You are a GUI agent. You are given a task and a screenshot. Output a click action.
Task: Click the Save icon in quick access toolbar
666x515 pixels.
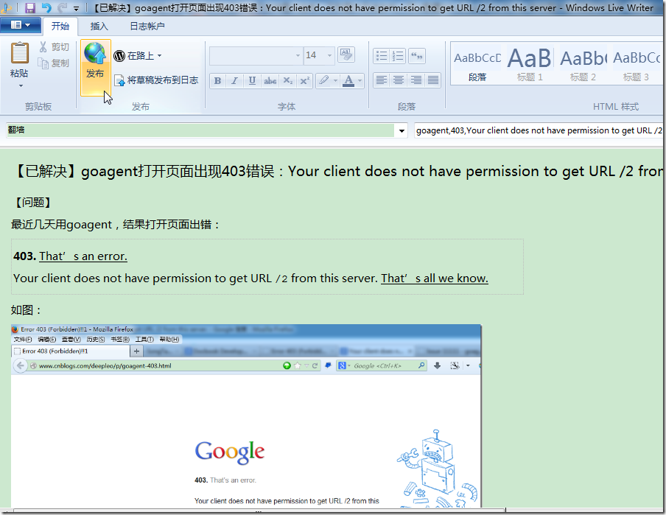point(29,7)
